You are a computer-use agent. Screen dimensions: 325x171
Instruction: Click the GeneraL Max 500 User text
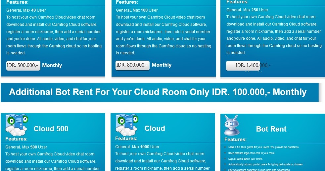(x=26, y=147)
